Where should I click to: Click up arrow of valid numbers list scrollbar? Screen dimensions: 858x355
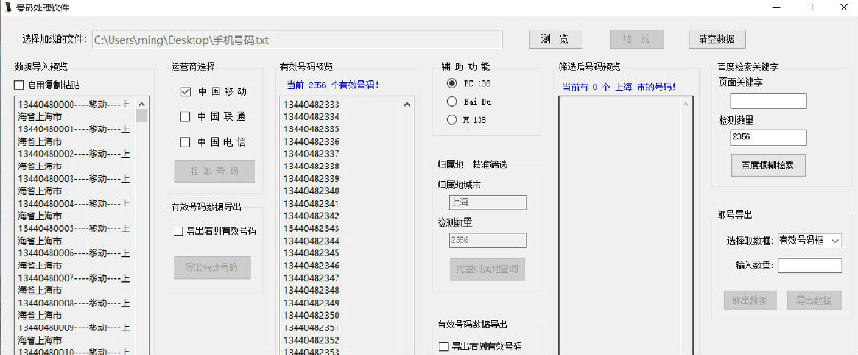tap(407, 104)
